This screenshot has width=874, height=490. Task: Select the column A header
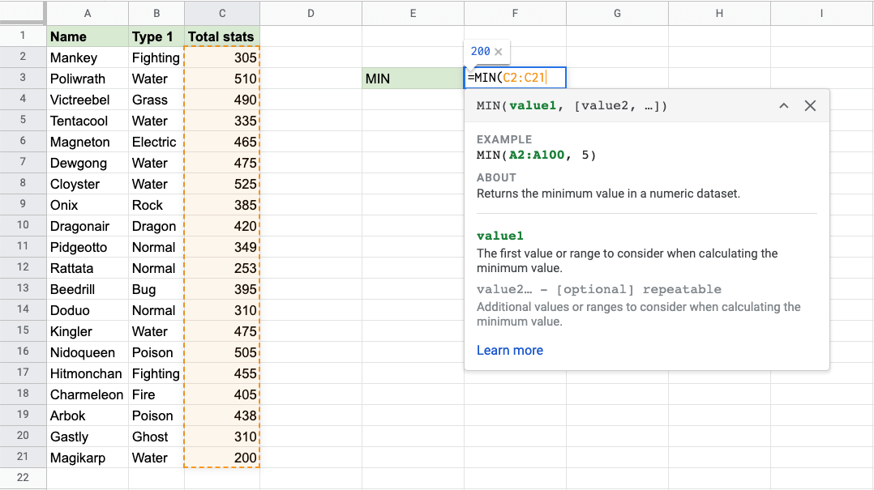pyautogui.click(x=87, y=12)
